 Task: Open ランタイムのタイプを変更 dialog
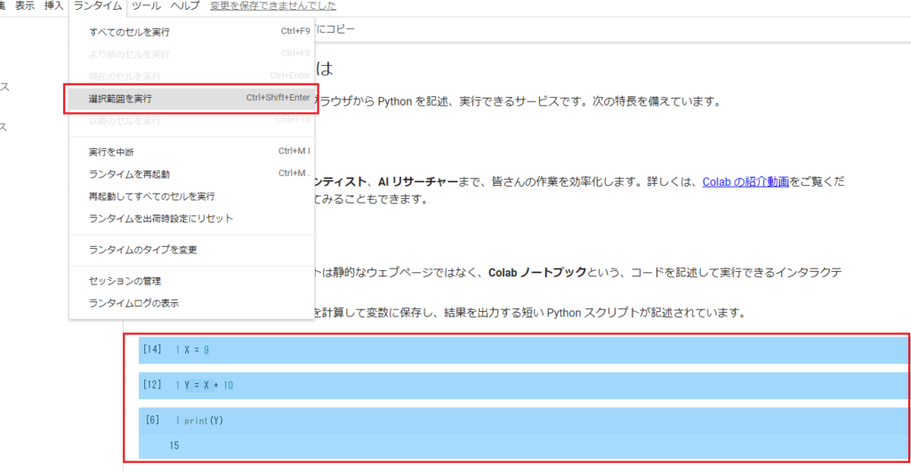click(142, 250)
